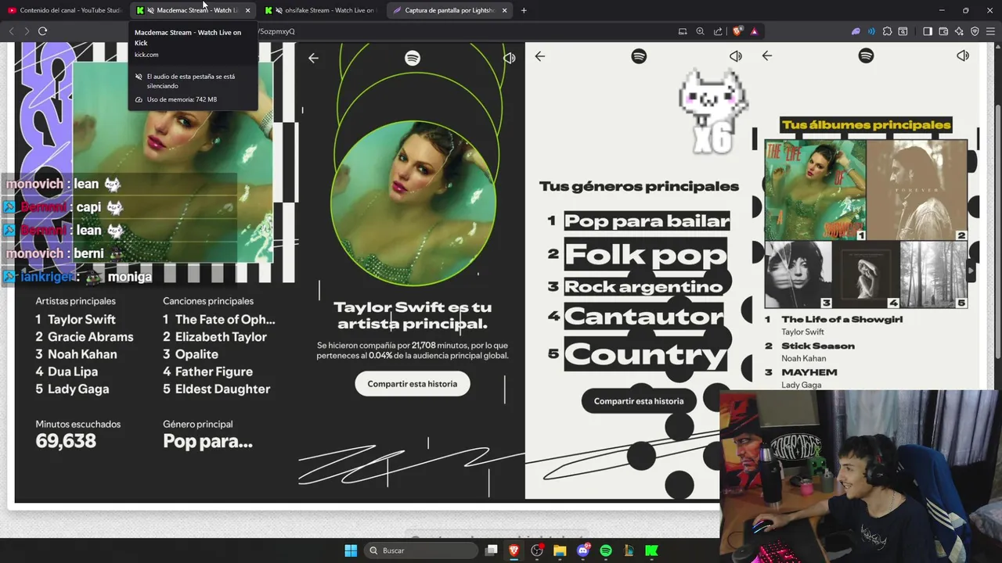Open the browser hamburger main menu
The height and width of the screenshot is (563, 1002).
point(990,31)
